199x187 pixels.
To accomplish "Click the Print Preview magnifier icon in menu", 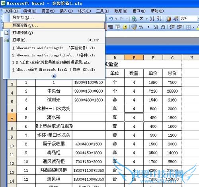I will point(6,33).
